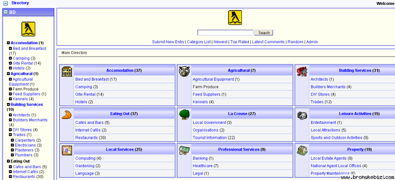
Task: Click bullet beside sidebar Restaurants
Action: click(x=10, y=177)
